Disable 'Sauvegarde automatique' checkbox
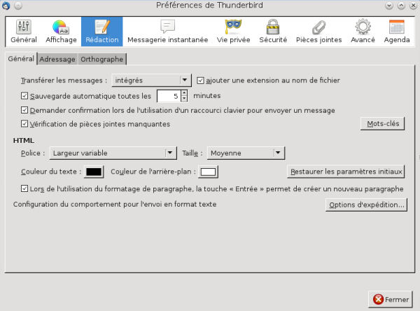The image size is (420, 311). coord(25,95)
